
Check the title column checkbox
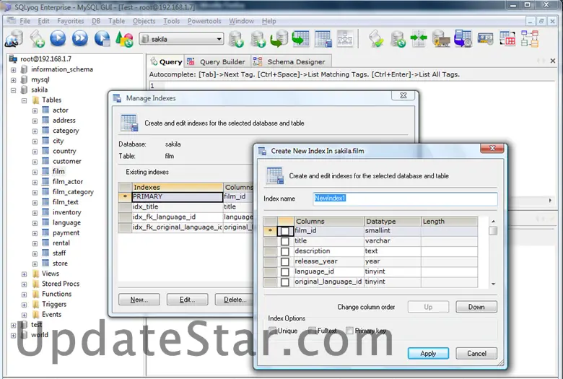point(284,241)
